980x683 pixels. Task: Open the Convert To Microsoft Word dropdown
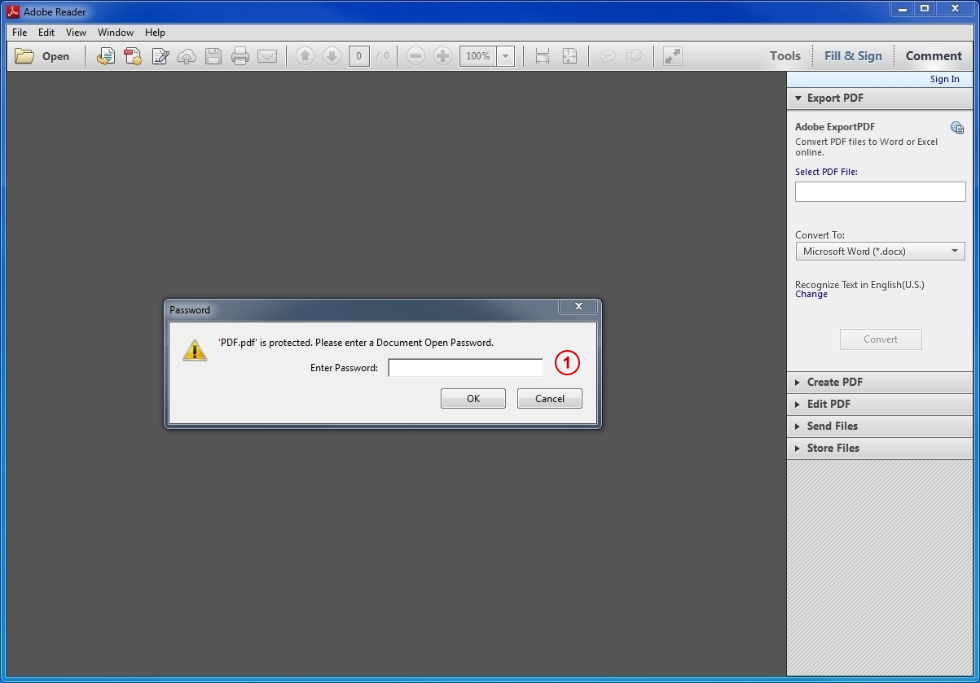pyautogui.click(x=880, y=252)
